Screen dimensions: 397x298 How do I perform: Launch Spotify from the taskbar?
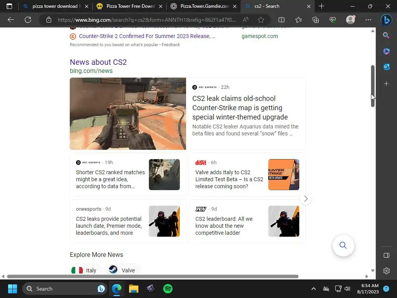point(167,289)
